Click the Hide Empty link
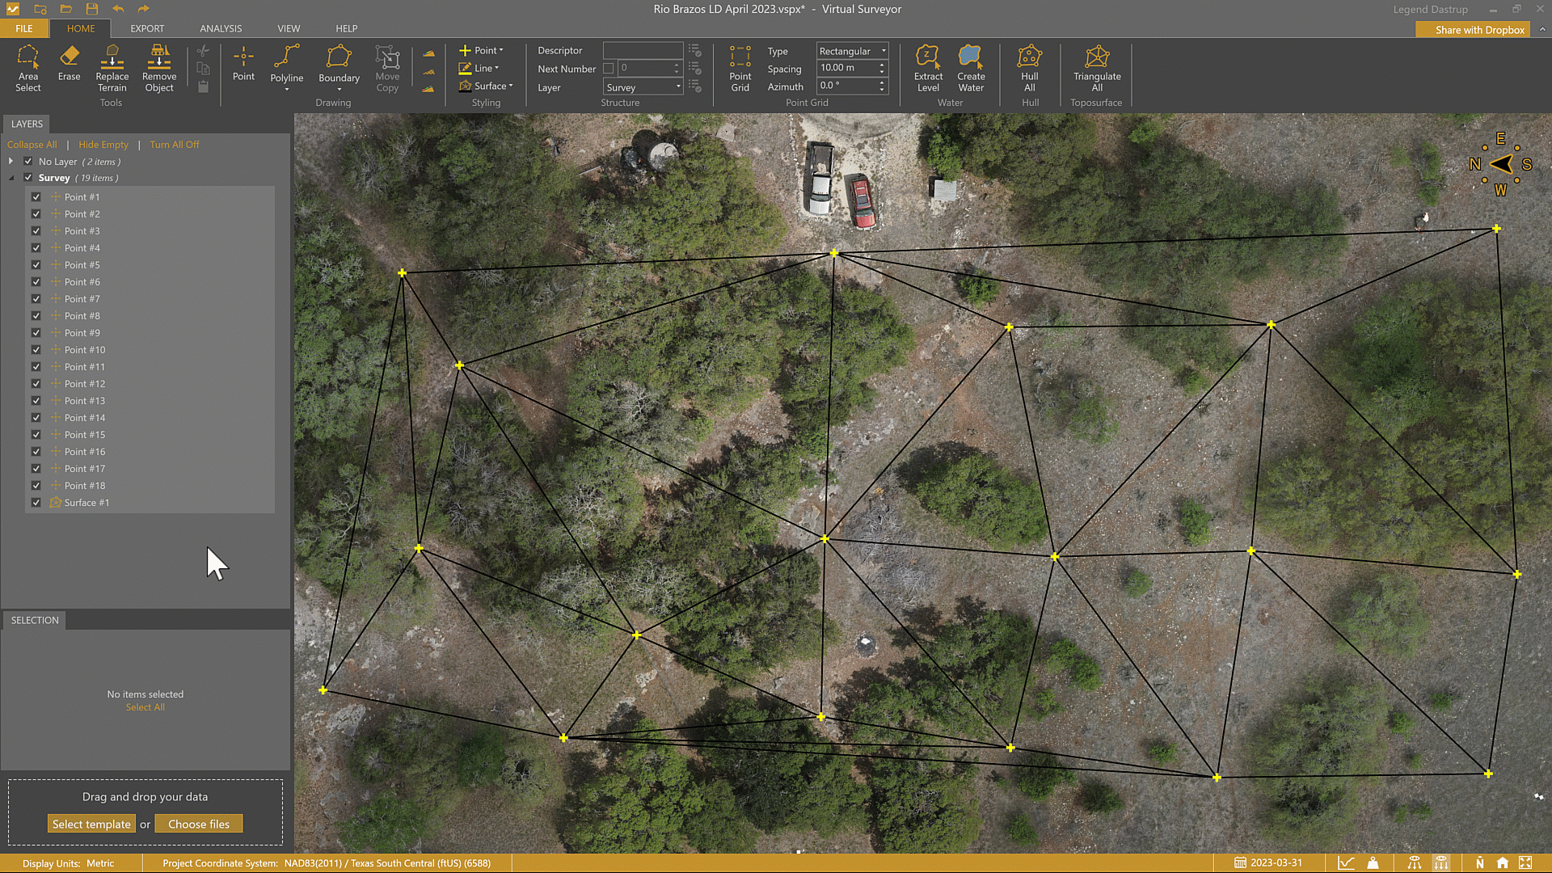1552x873 pixels. tap(103, 145)
